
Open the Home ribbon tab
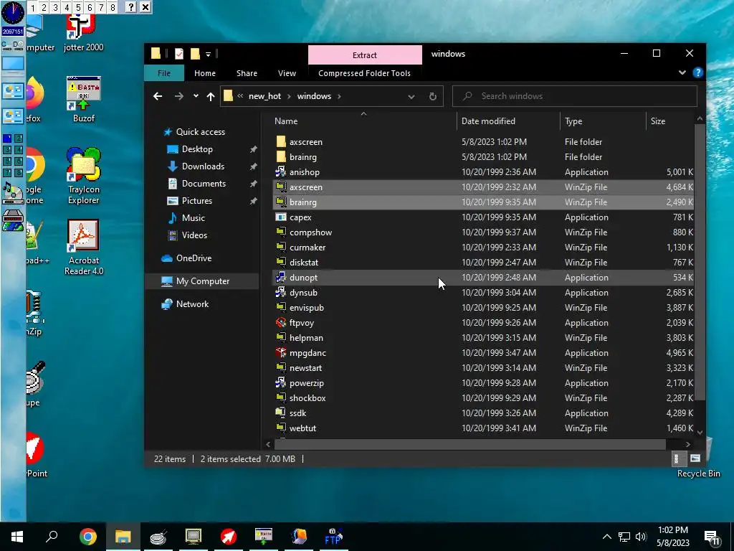click(205, 73)
